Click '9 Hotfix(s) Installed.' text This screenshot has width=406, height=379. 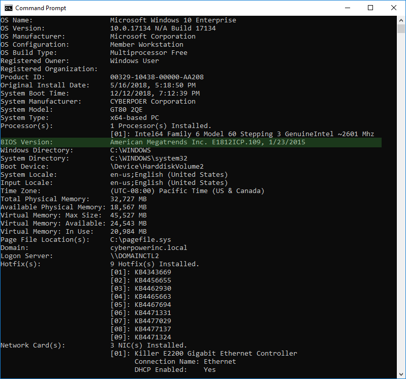click(x=155, y=264)
